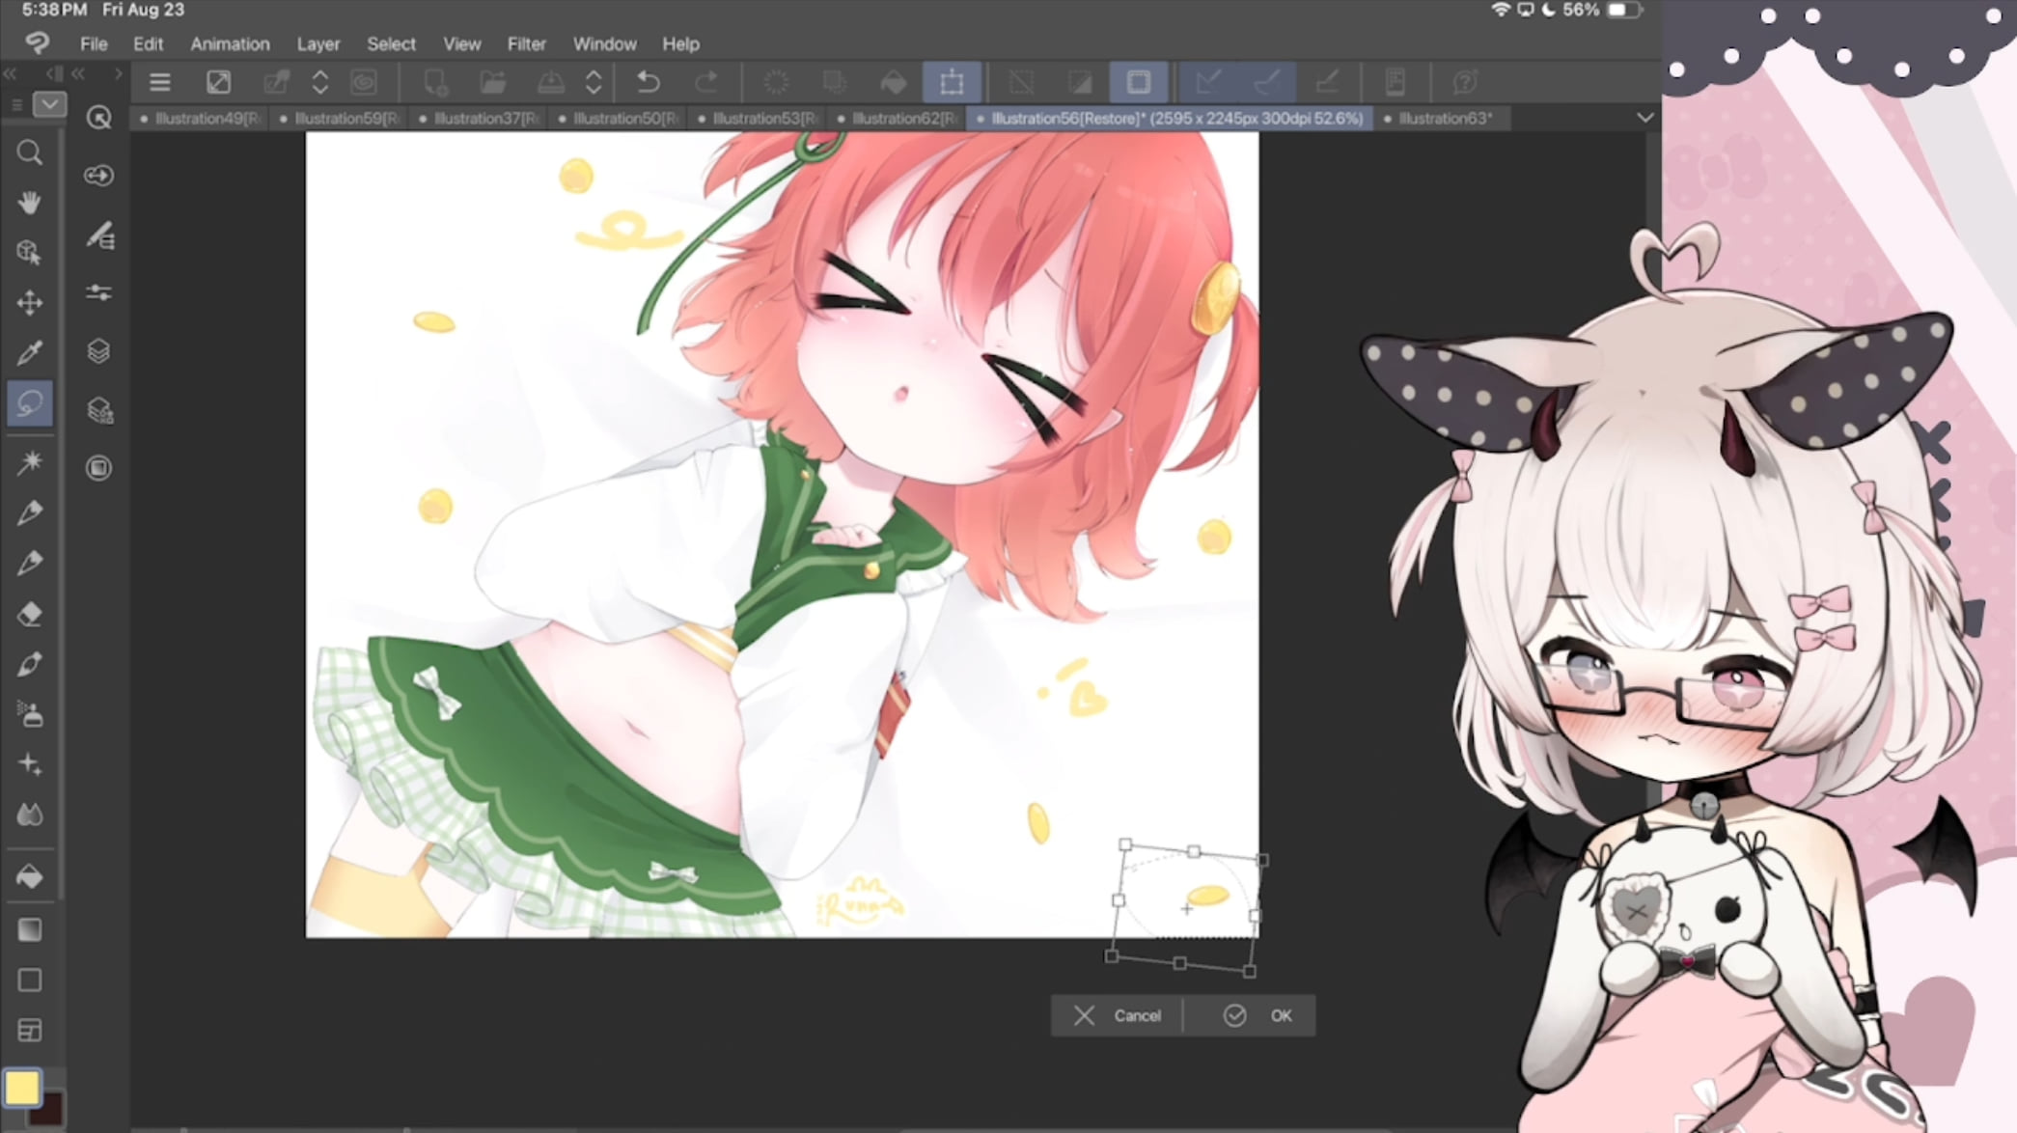This screenshot has height=1133, width=2017.
Task: Switch to the Illustration37 canvas tab
Action: tap(479, 118)
